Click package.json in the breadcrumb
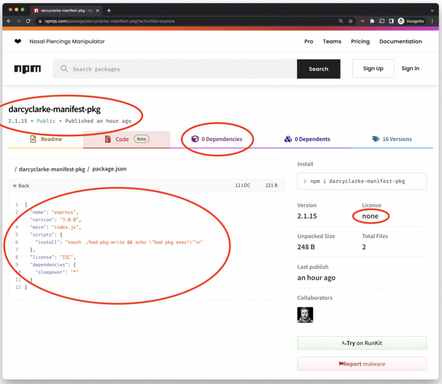 click(109, 169)
